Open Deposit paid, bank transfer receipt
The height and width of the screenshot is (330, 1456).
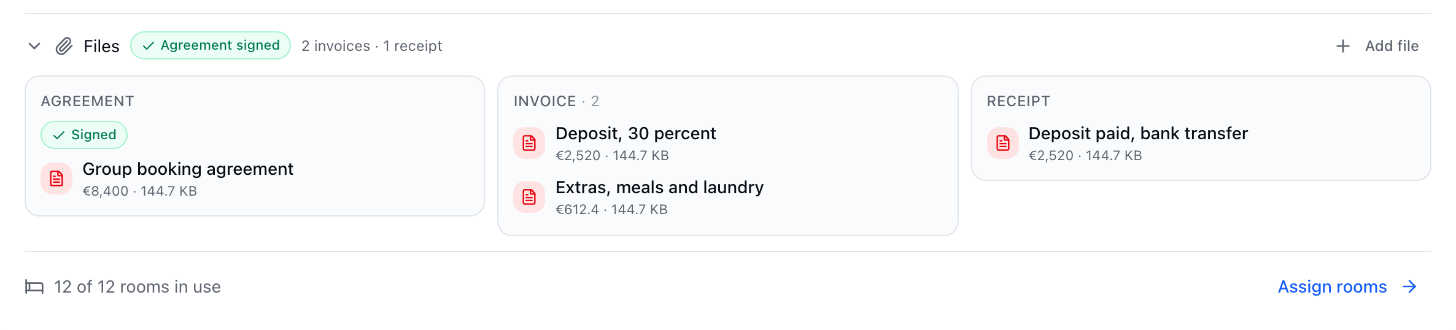(1138, 133)
